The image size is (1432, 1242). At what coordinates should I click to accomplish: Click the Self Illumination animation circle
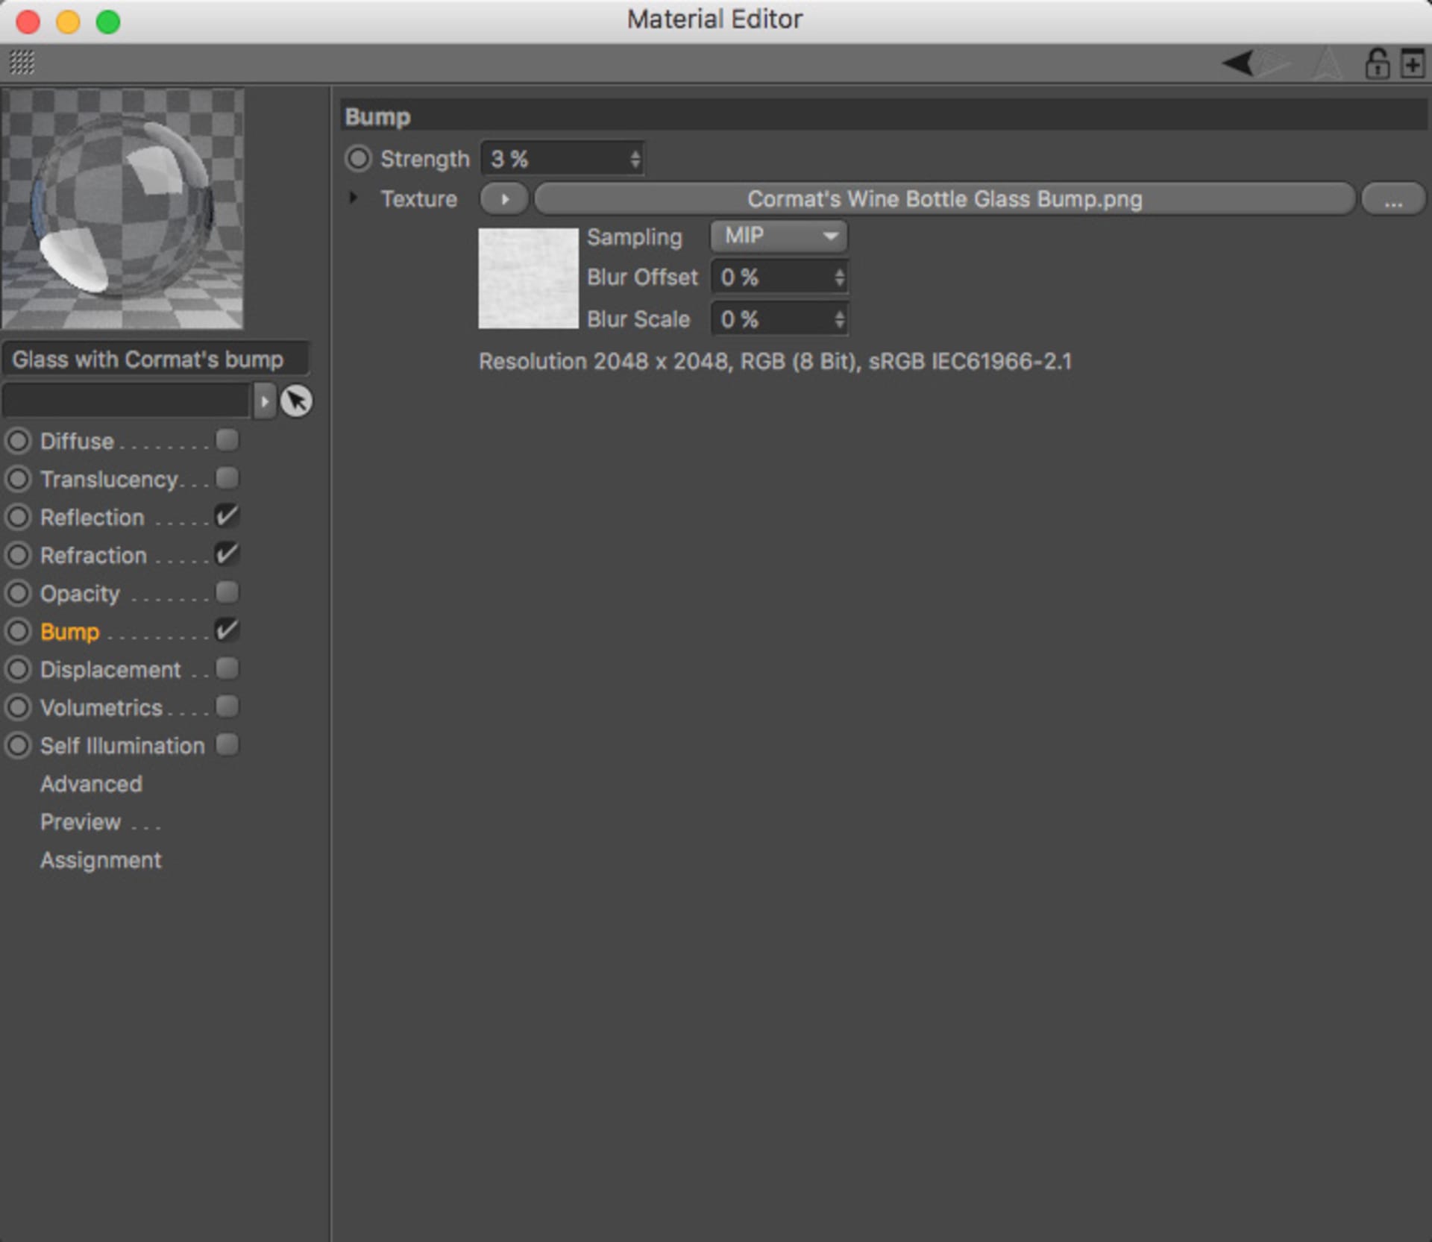coord(18,745)
